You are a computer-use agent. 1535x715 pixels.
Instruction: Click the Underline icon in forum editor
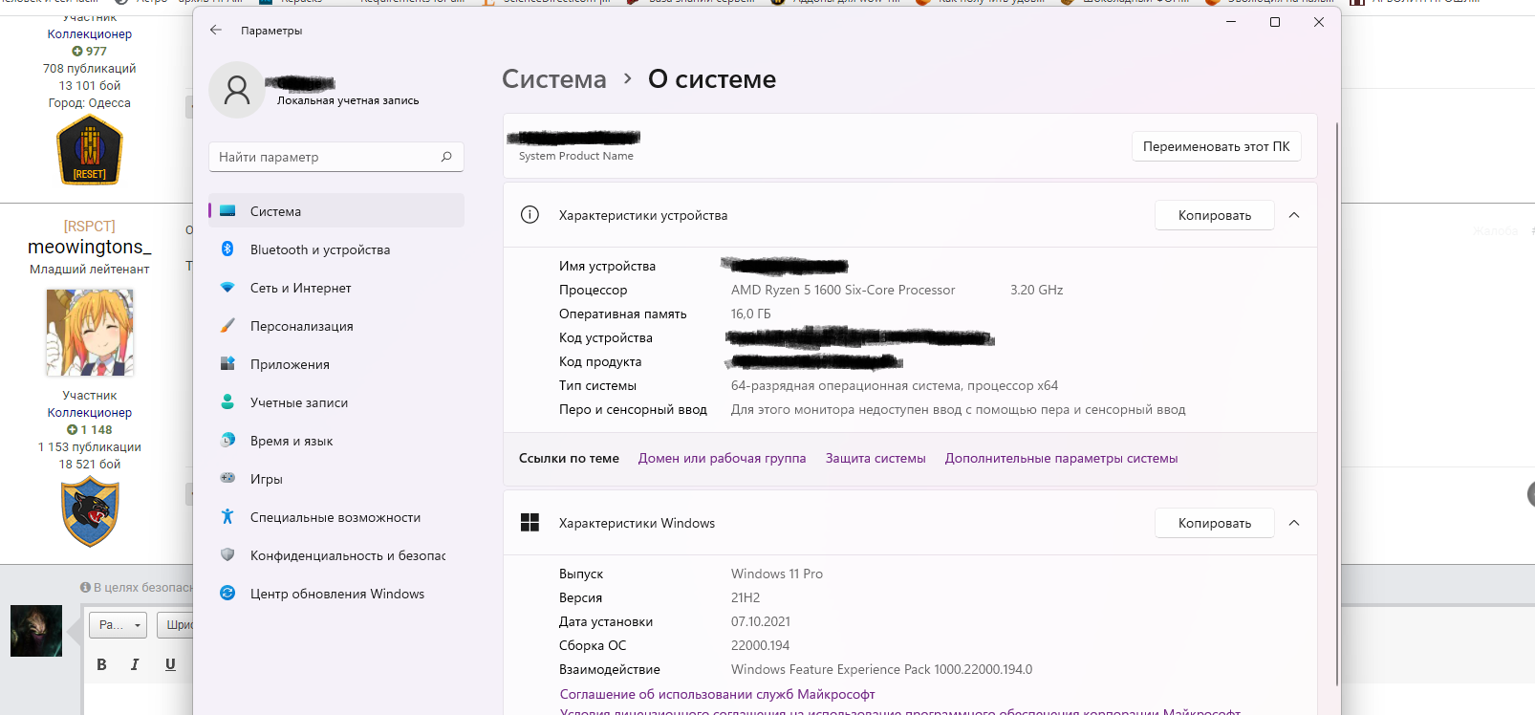point(170,664)
